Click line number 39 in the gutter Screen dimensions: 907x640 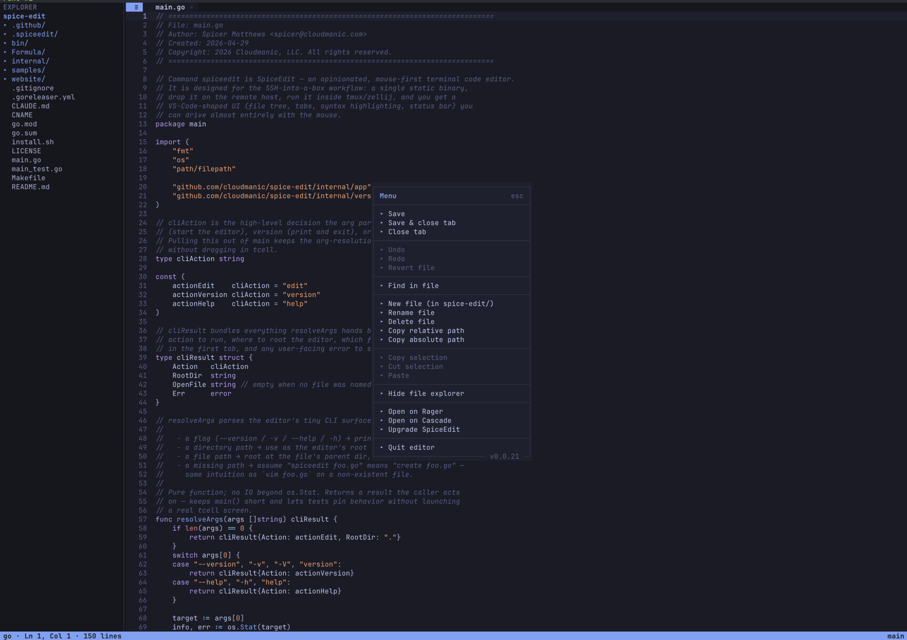point(143,358)
